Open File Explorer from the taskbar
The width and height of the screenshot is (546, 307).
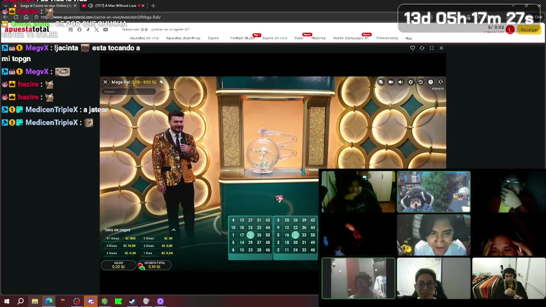tap(35, 301)
